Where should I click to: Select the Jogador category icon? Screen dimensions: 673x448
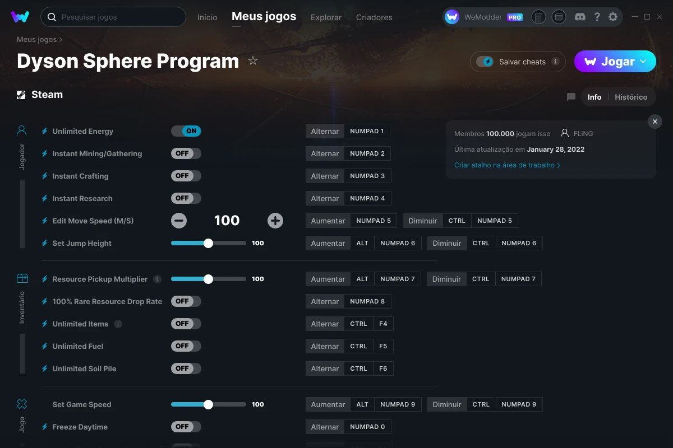click(x=22, y=131)
